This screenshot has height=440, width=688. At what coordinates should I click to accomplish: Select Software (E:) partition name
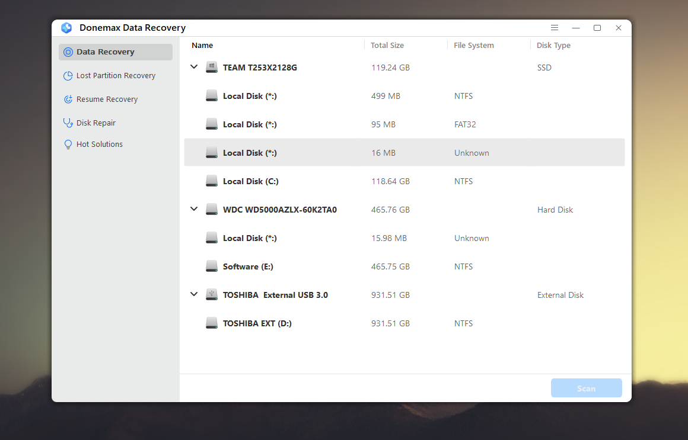click(248, 266)
